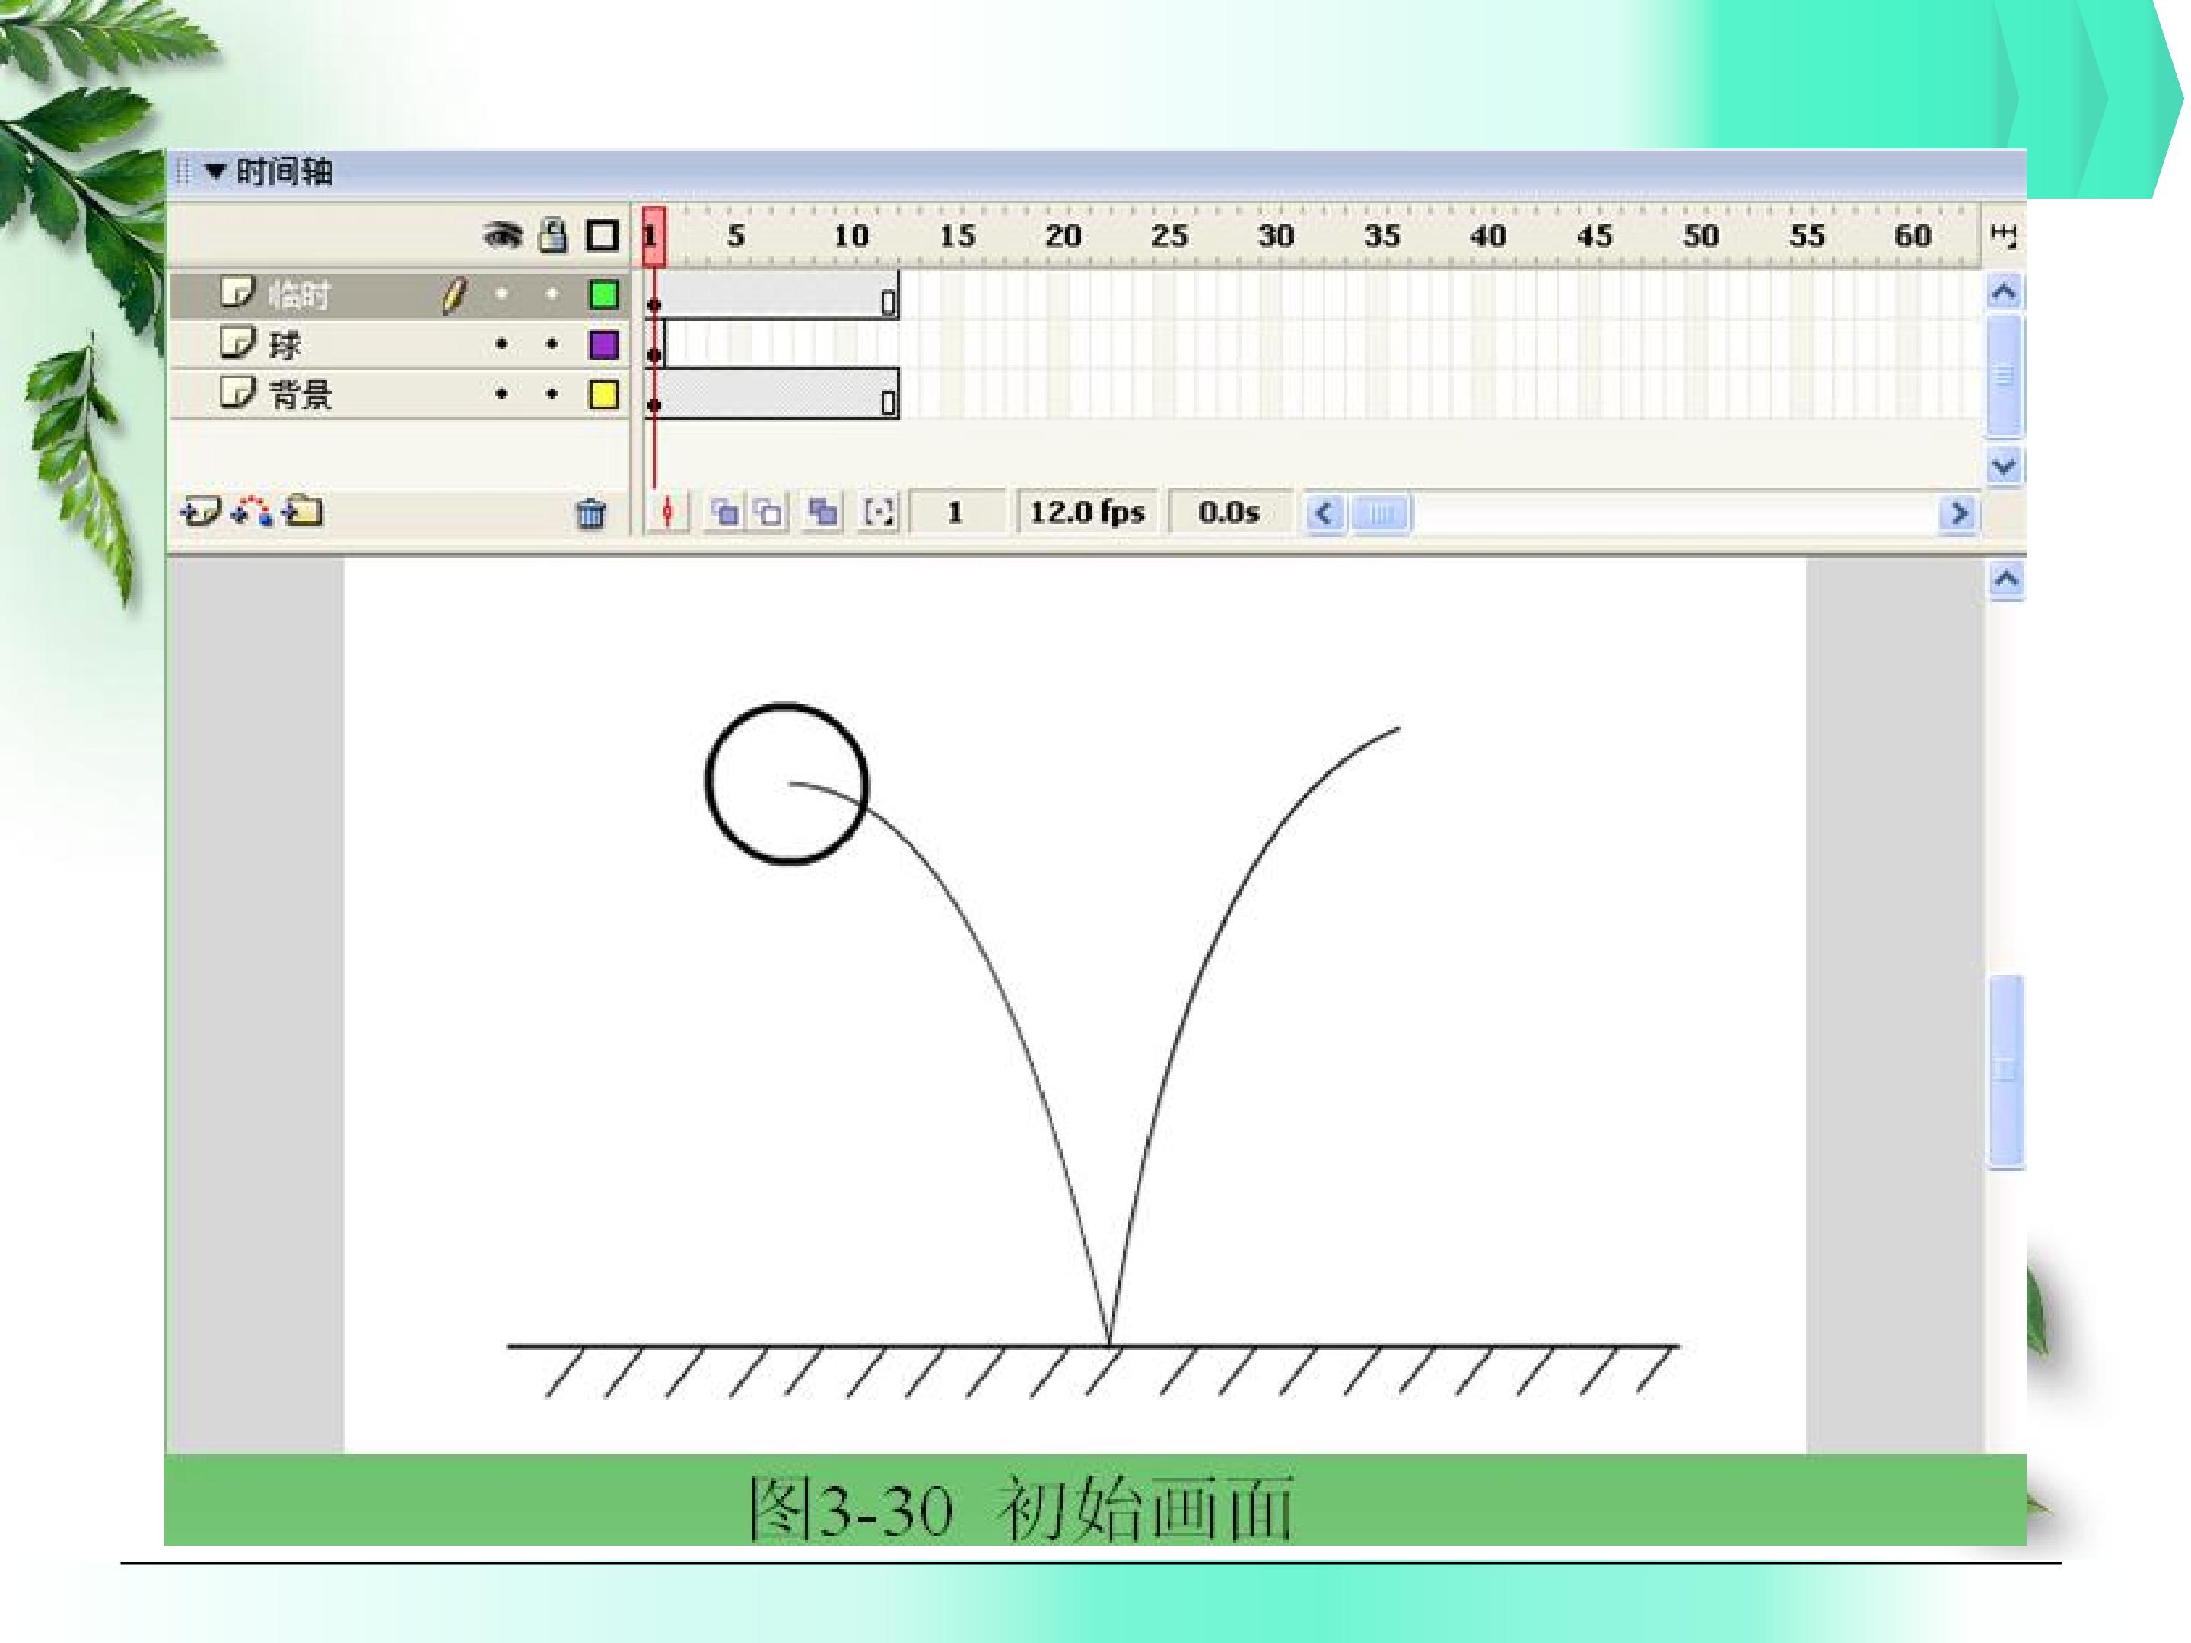Screen dimensions: 2191x1643
Task: Toggle lock dot of the 背景 layer
Action: 552,394
